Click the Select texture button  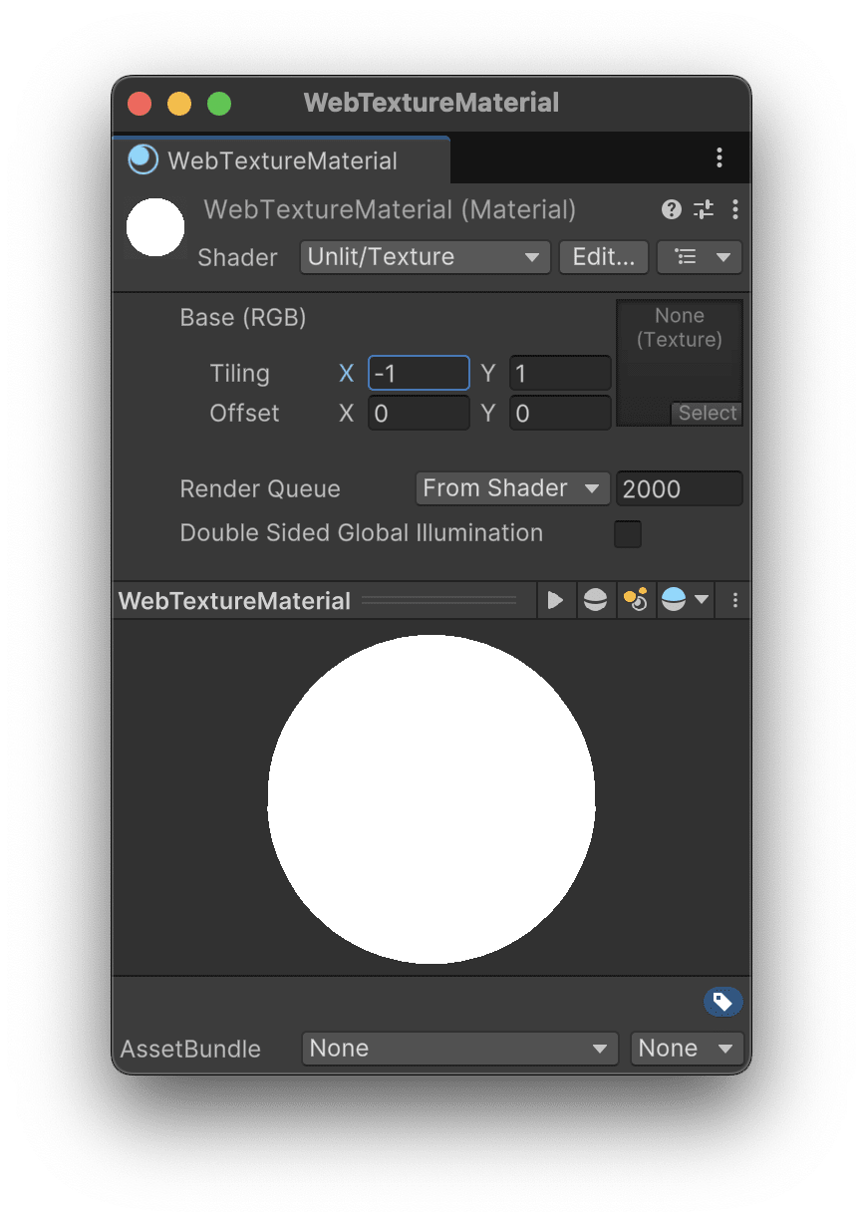click(708, 413)
